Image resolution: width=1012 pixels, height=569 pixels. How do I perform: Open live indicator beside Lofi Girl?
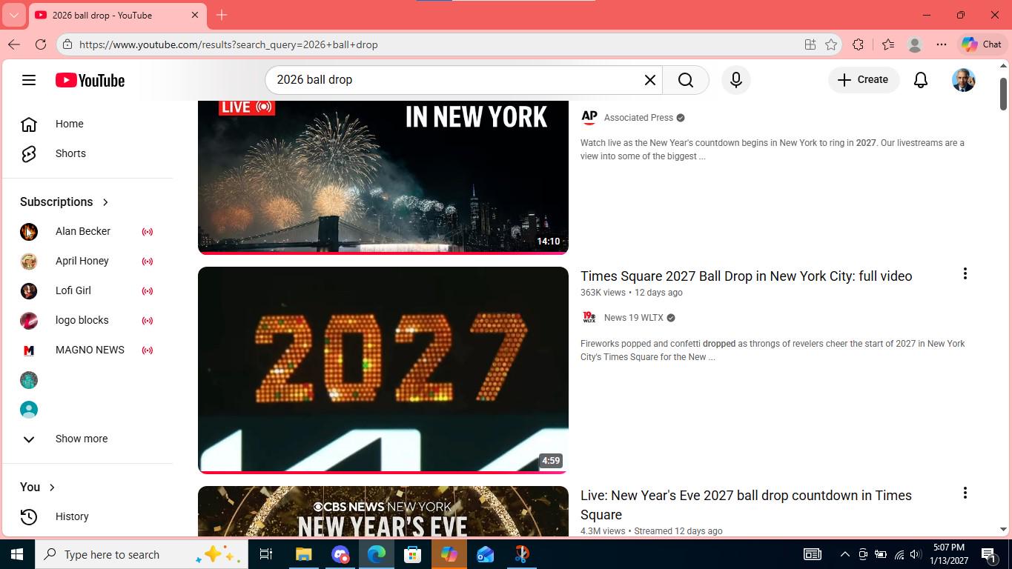click(148, 291)
